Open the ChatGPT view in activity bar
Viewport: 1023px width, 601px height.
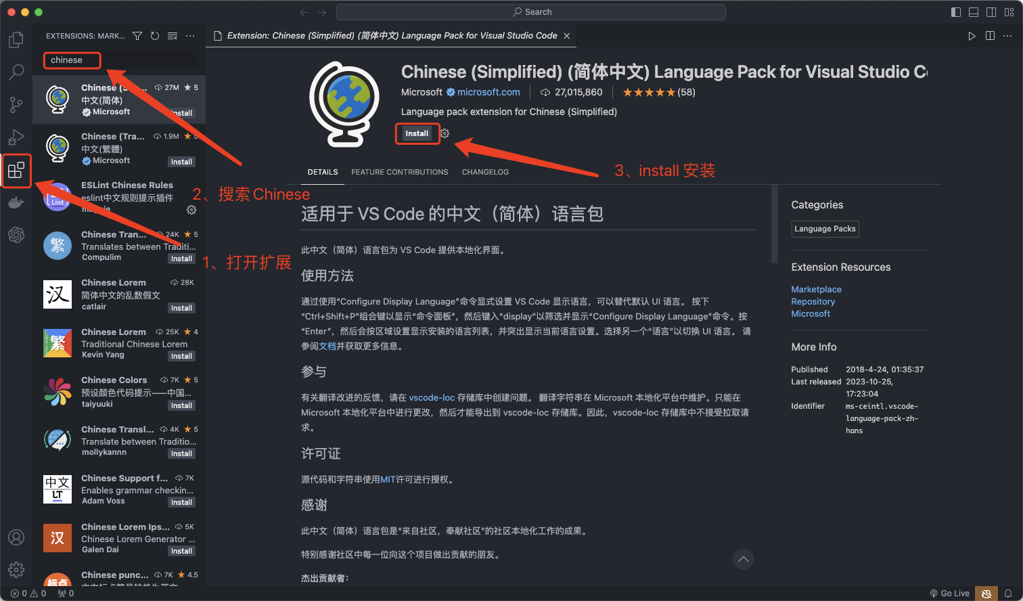pyautogui.click(x=16, y=235)
